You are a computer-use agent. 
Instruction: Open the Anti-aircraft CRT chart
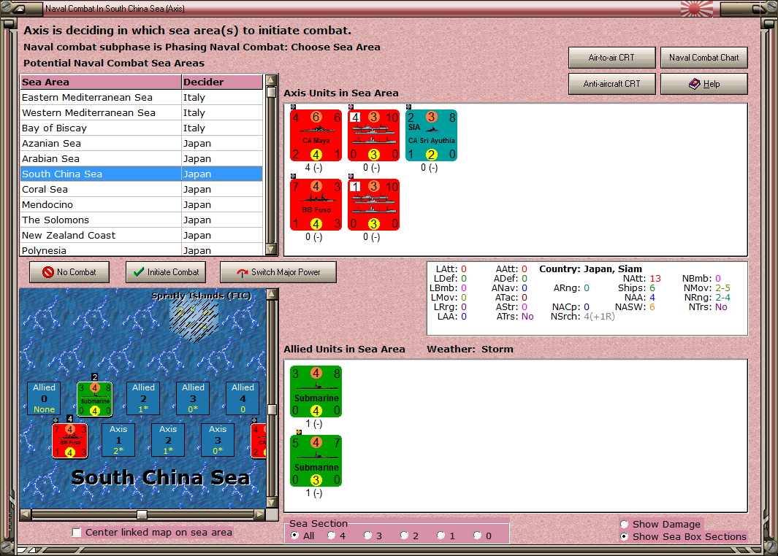(611, 84)
